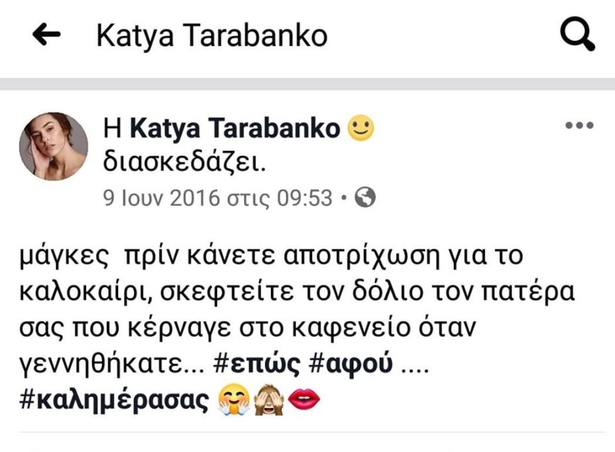The width and height of the screenshot is (615, 452).
Task: Tap the red lips emoji
Action: (x=304, y=400)
